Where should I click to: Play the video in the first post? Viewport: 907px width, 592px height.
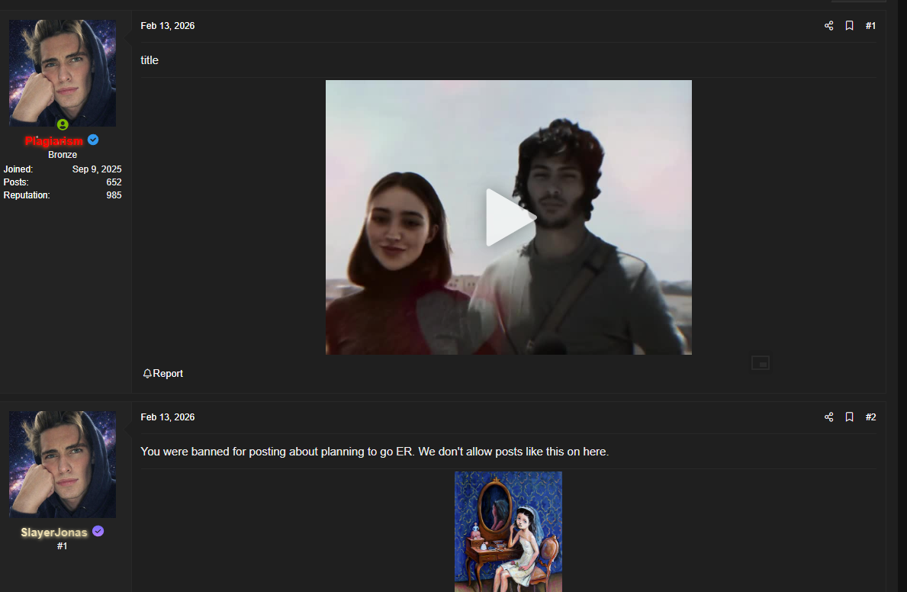(x=510, y=217)
